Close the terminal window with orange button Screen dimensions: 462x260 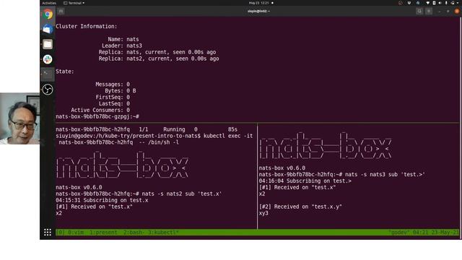[x=457, y=12]
